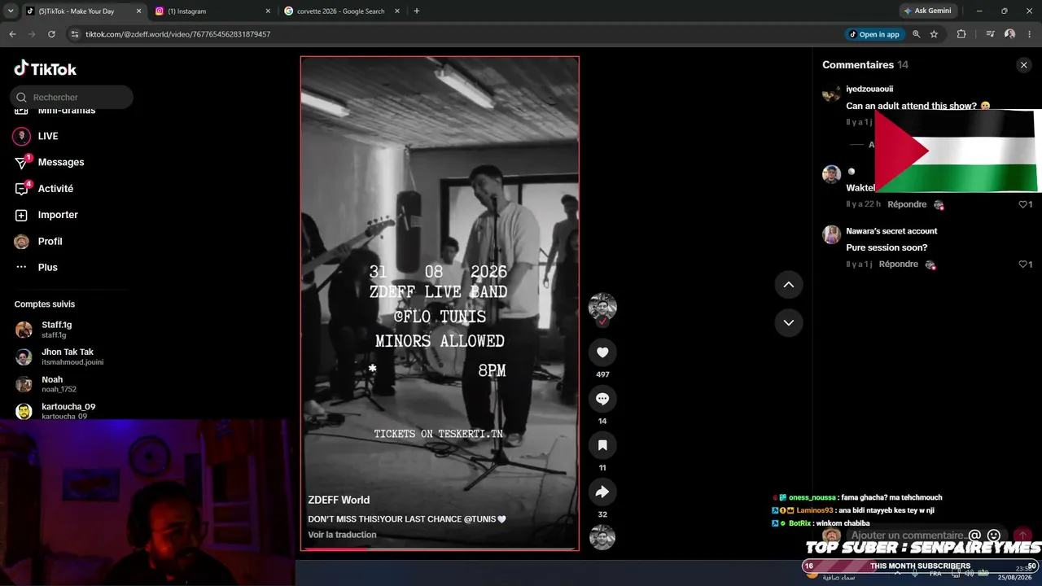1042x586 pixels.
Task: Open Nawara's secret account profile name
Action: coord(891,231)
